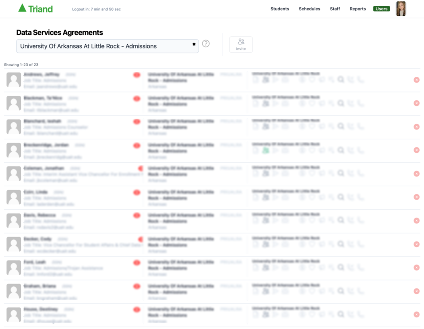Click the Data Services Agreements search field
Screen dimensions: 424x329
[108, 46]
